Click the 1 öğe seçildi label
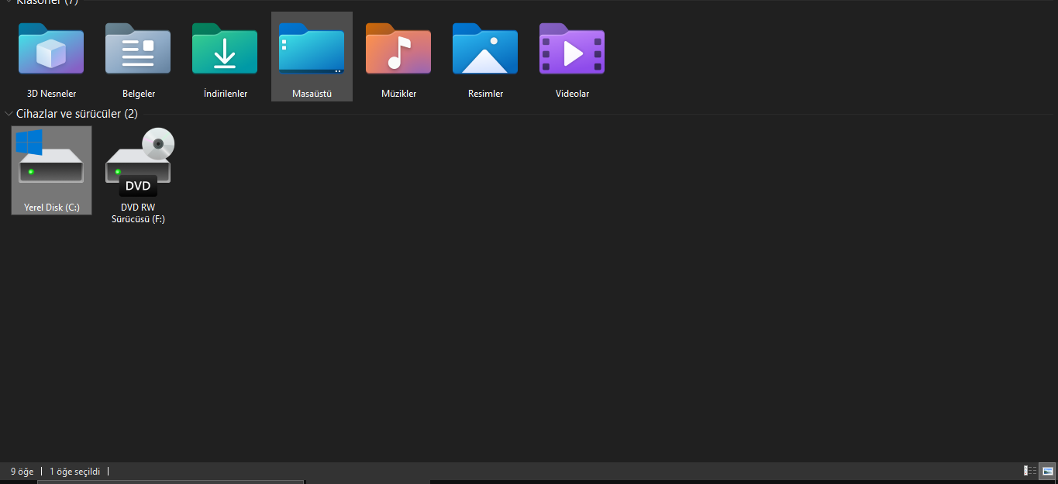 [x=74, y=471]
